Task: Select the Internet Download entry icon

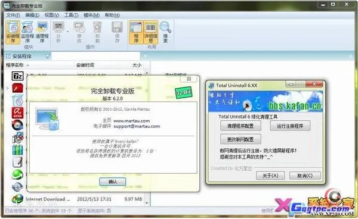Action: coord(17,199)
